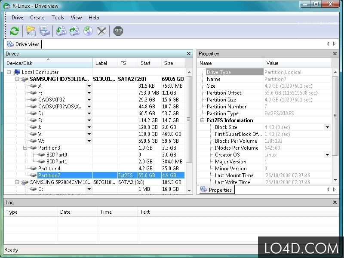Switch to the Properties bottom tab

217,190
